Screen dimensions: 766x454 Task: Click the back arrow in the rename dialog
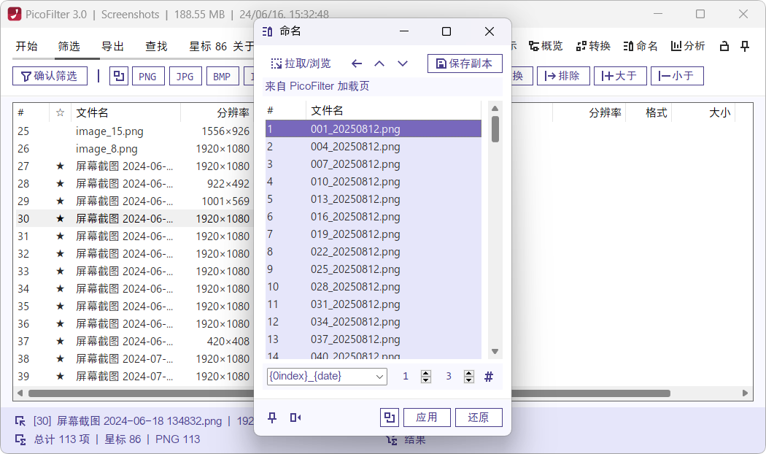coord(357,64)
